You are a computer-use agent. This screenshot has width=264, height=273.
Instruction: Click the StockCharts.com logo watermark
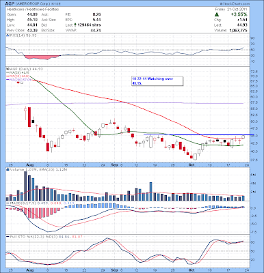[x=235, y=4]
